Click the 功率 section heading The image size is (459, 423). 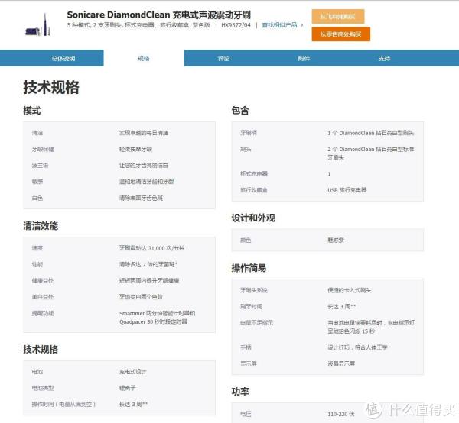(240, 392)
